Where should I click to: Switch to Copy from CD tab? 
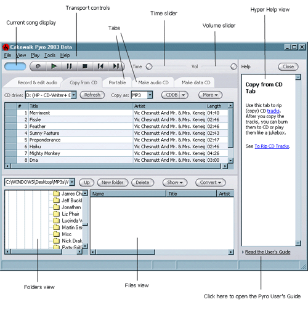click(x=83, y=82)
